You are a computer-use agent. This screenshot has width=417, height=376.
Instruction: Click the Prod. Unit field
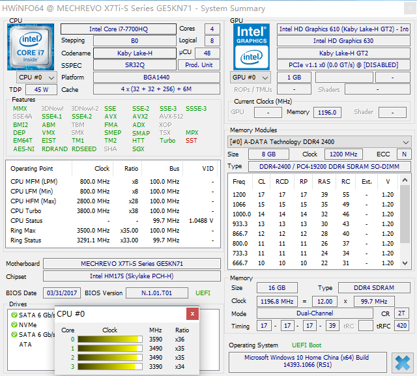199,65
